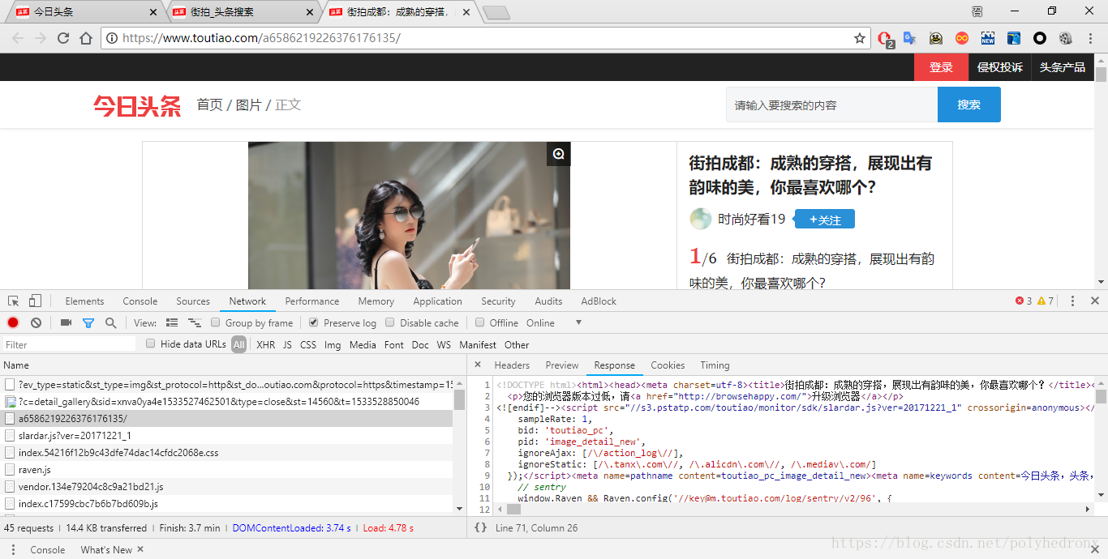This screenshot has height=559, width=1108.
Task: Switch to Elements tab
Action: pyautogui.click(x=84, y=301)
